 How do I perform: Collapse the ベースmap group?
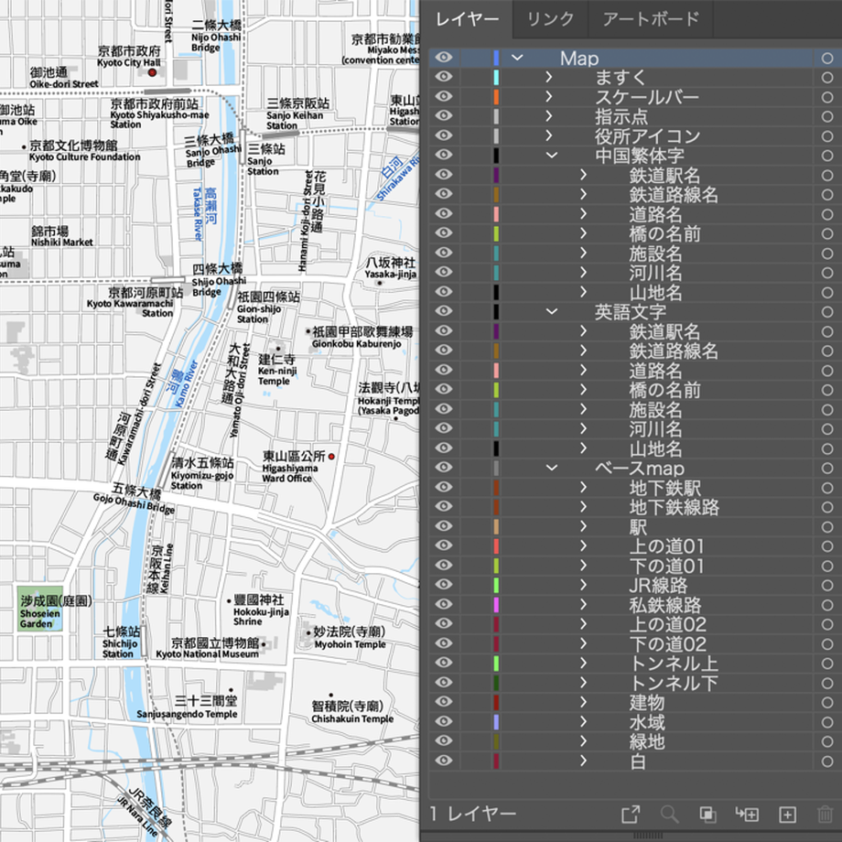click(552, 468)
